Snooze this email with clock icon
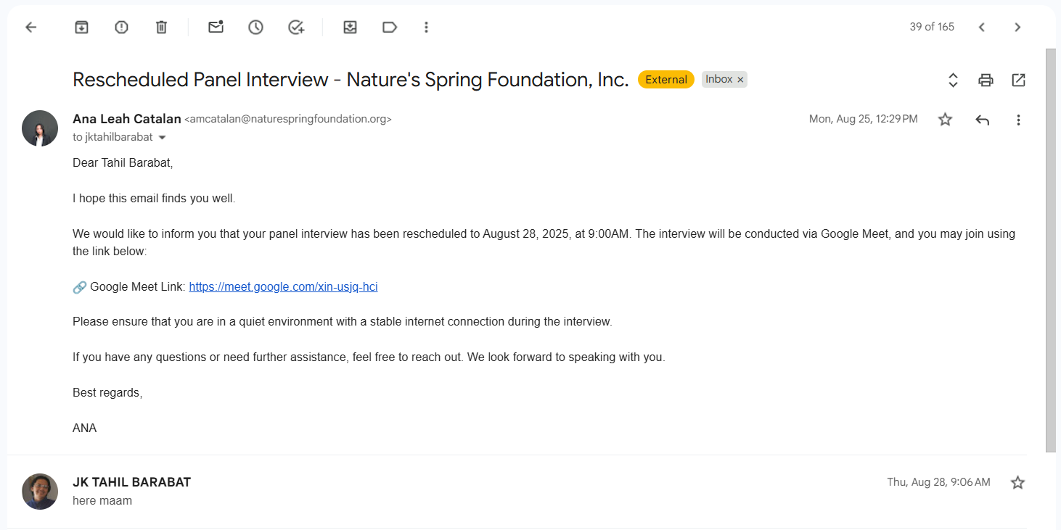The height and width of the screenshot is (530, 1061). coord(255,27)
